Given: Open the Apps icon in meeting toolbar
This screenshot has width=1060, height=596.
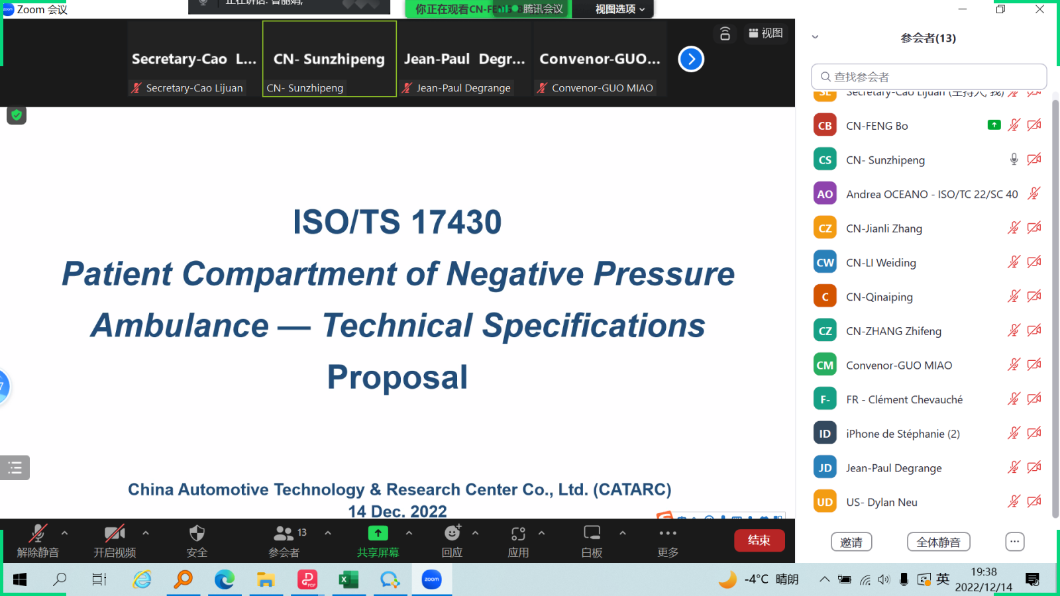Looking at the screenshot, I should tap(518, 534).
